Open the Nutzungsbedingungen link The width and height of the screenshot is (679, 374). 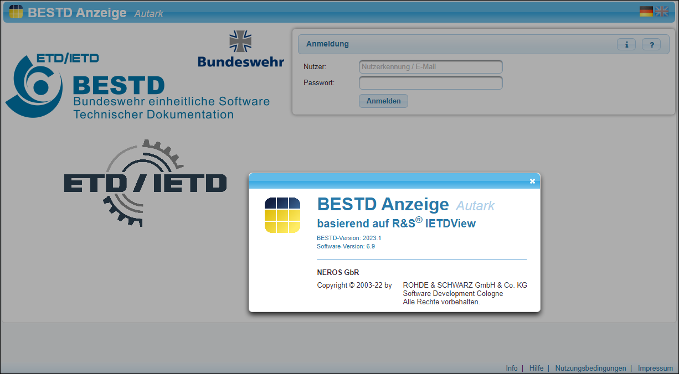[590, 368]
